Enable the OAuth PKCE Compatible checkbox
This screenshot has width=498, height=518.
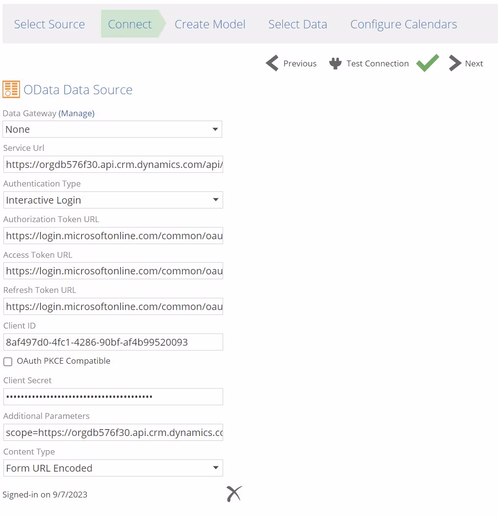pos(8,362)
